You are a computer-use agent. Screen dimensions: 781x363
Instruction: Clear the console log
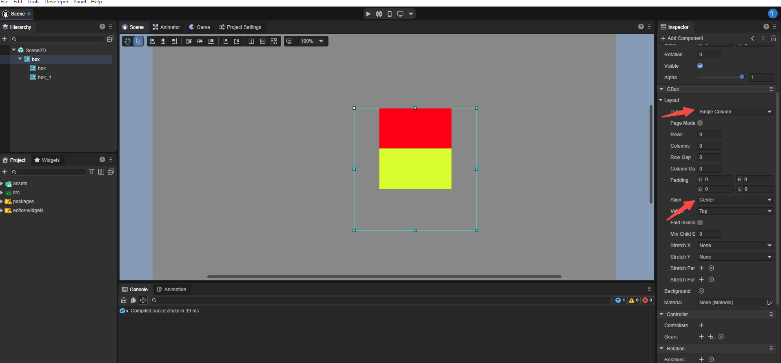coord(124,300)
